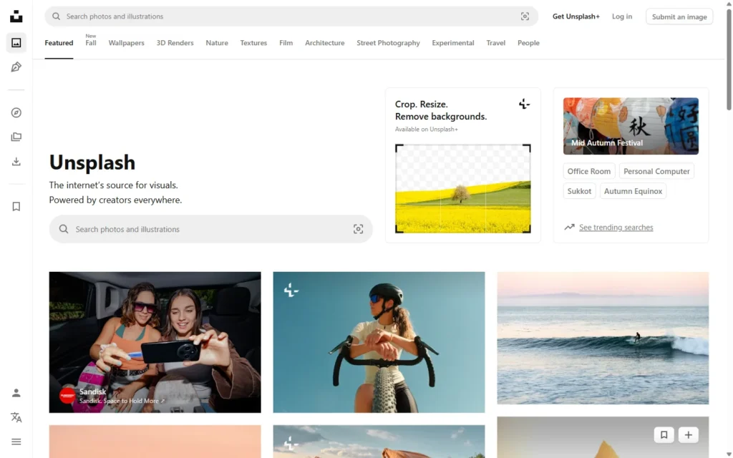Click 'Available on Unsplash+' text

[x=427, y=130]
